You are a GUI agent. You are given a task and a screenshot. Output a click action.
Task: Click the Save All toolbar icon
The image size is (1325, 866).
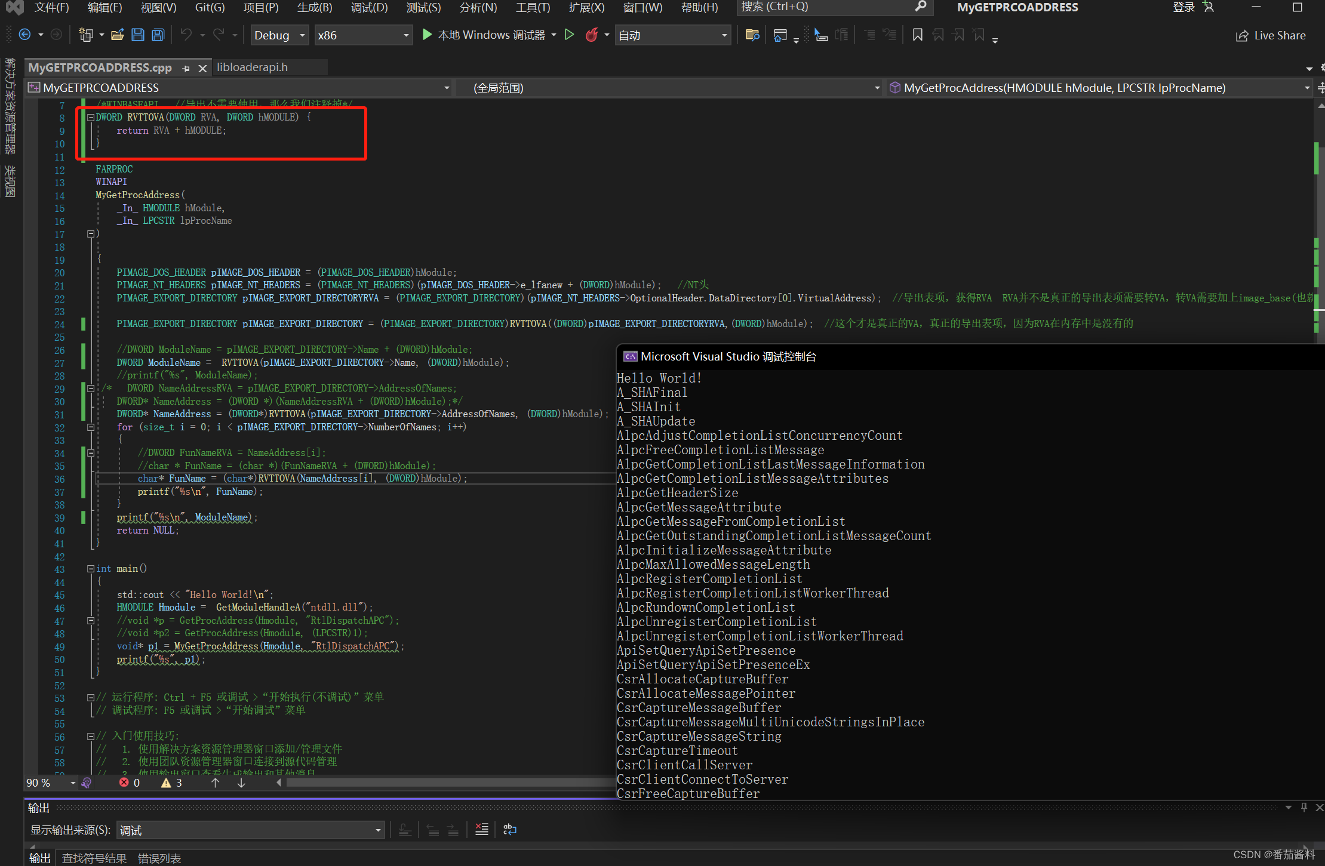click(158, 35)
